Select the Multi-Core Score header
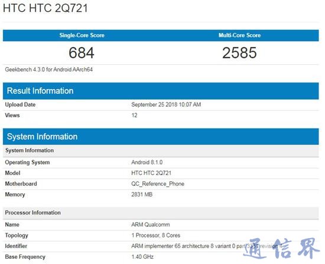This screenshot has height=264, width=325. (239, 35)
